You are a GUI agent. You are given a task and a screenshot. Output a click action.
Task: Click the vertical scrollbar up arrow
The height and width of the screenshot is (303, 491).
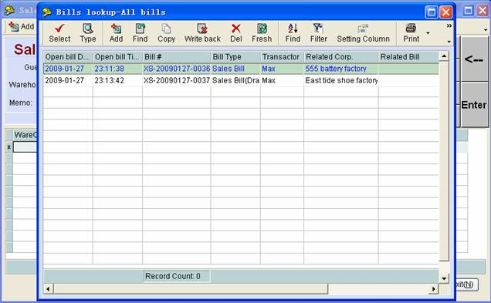tap(444, 56)
